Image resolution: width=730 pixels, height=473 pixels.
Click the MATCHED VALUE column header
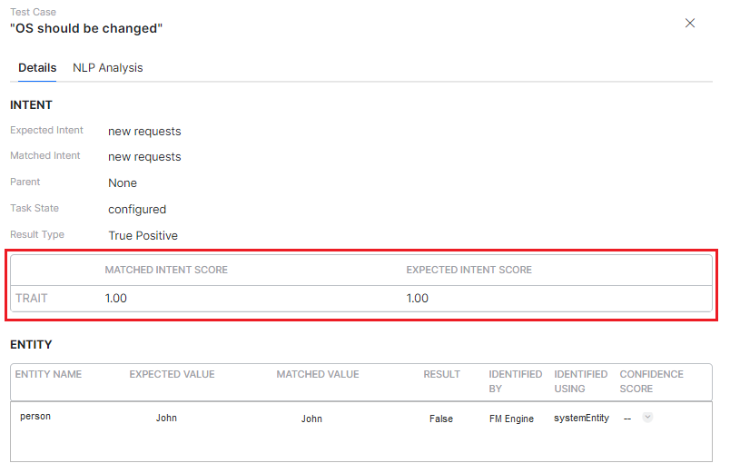(x=318, y=374)
